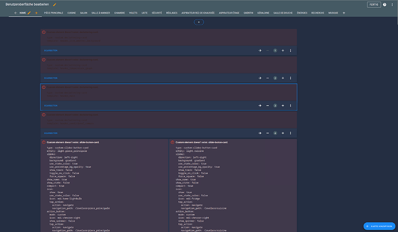The width and height of the screenshot is (398, 232).
Task: Go to the RECHERCHE tab
Action: 318,13
